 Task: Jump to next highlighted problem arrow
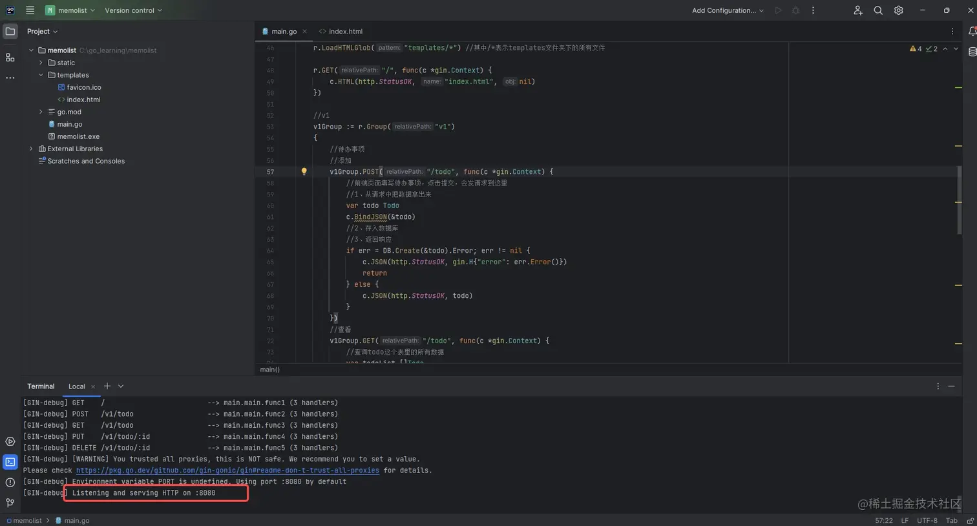pos(956,48)
